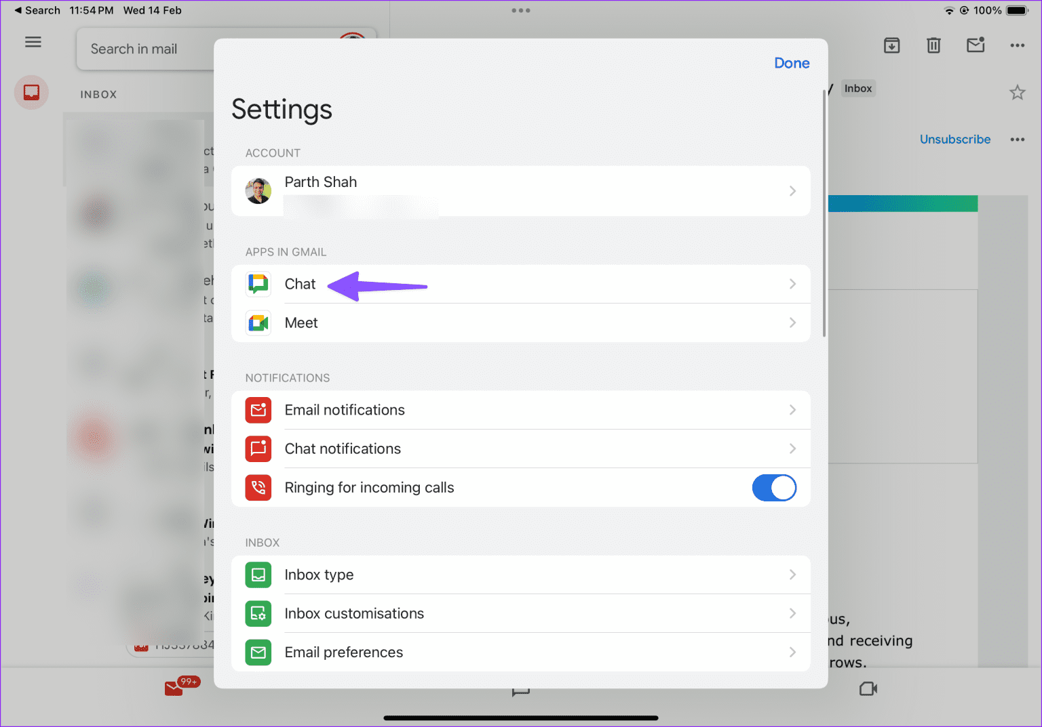Click the INBOX heading in mail list

tap(98, 94)
